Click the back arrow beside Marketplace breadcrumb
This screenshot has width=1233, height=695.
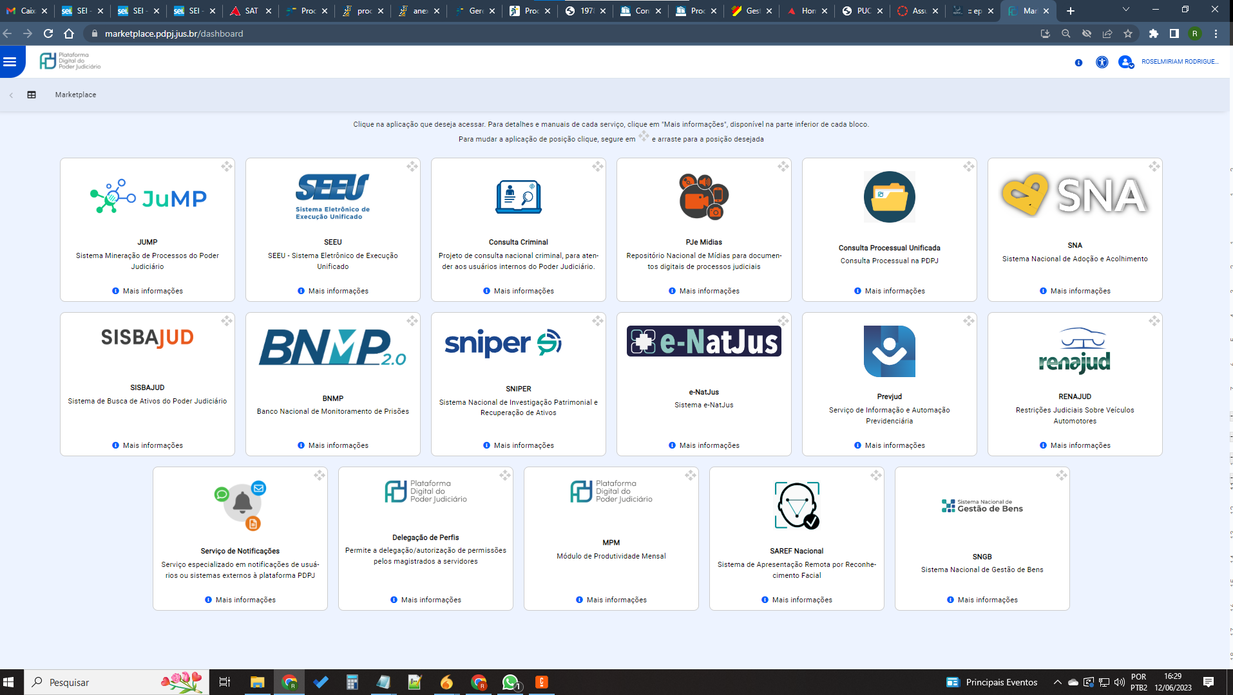click(11, 95)
